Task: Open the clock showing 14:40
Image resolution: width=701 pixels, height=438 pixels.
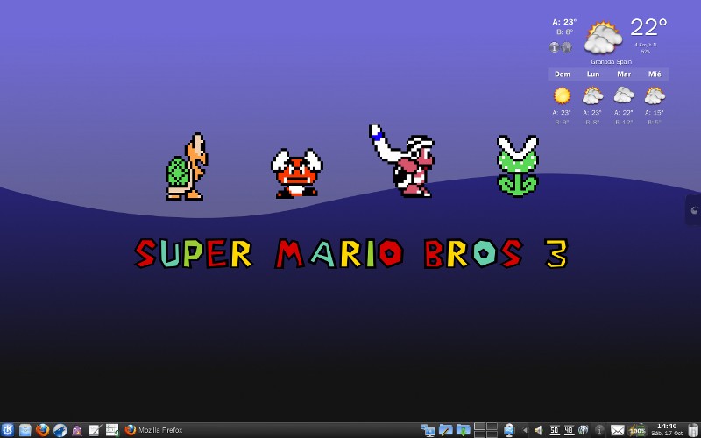Action: [x=667, y=430]
